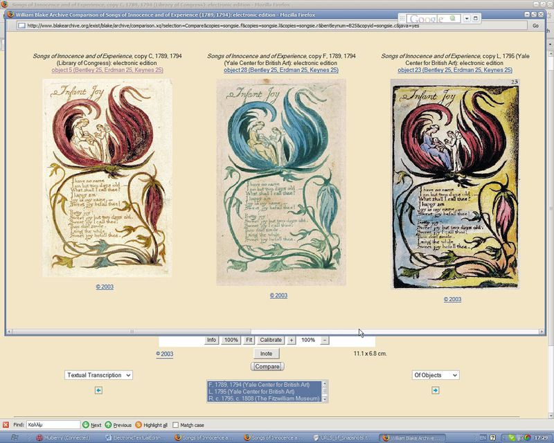Open the Of Objects dropdown

click(435, 375)
